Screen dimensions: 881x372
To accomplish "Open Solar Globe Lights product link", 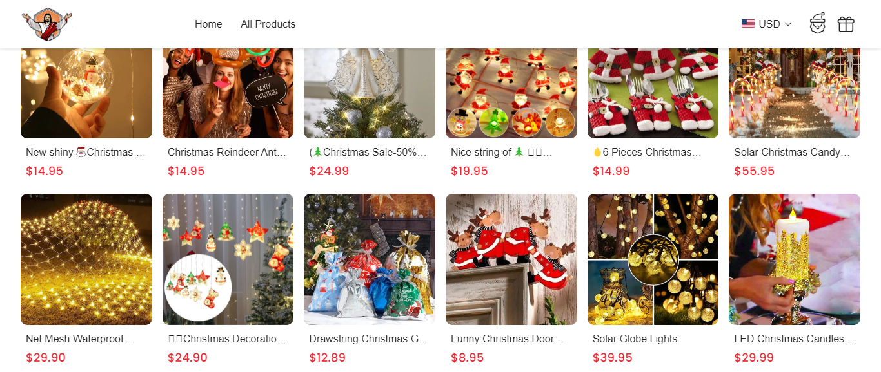I will 635,339.
